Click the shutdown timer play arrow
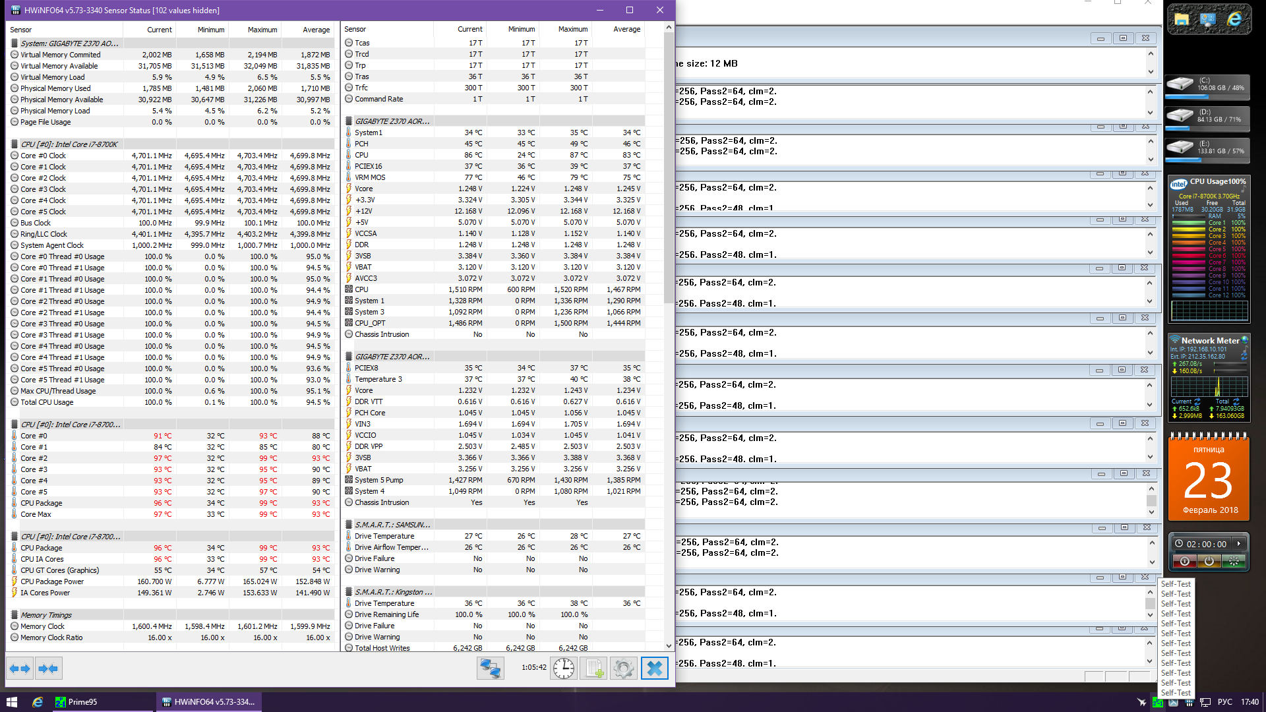1266x712 pixels. 1239,544
